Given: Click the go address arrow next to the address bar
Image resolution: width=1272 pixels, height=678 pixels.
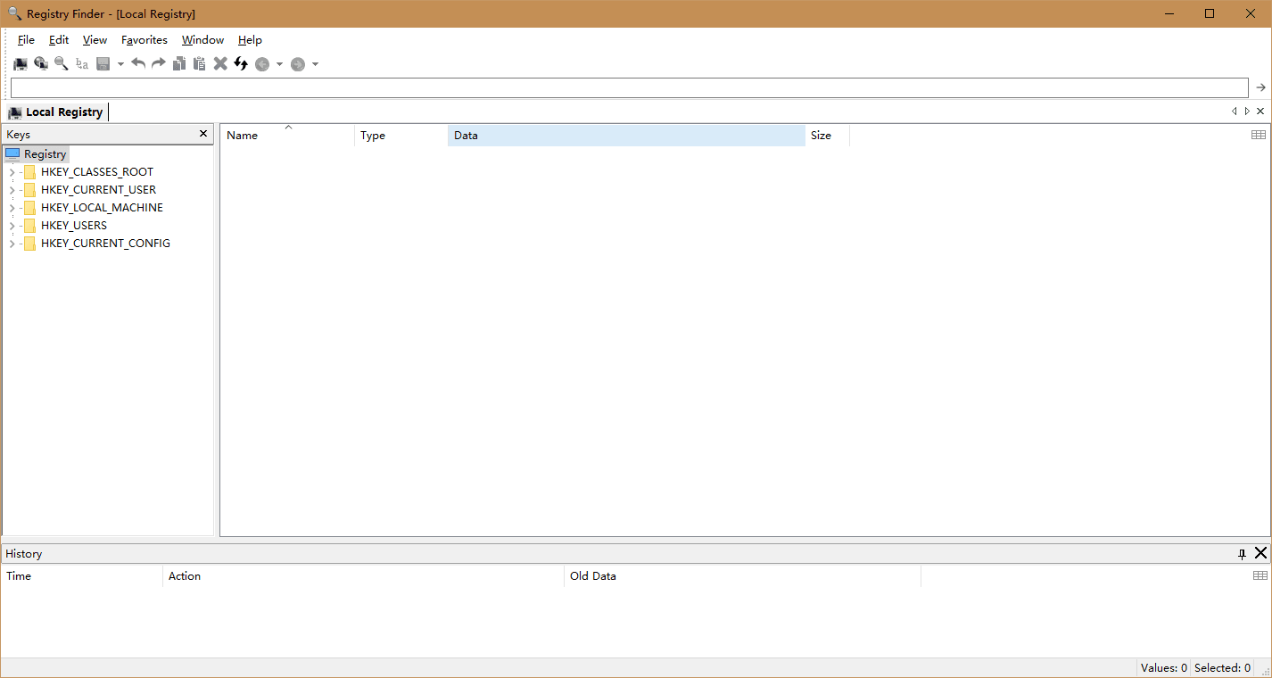Looking at the screenshot, I should pyautogui.click(x=1260, y=87).
